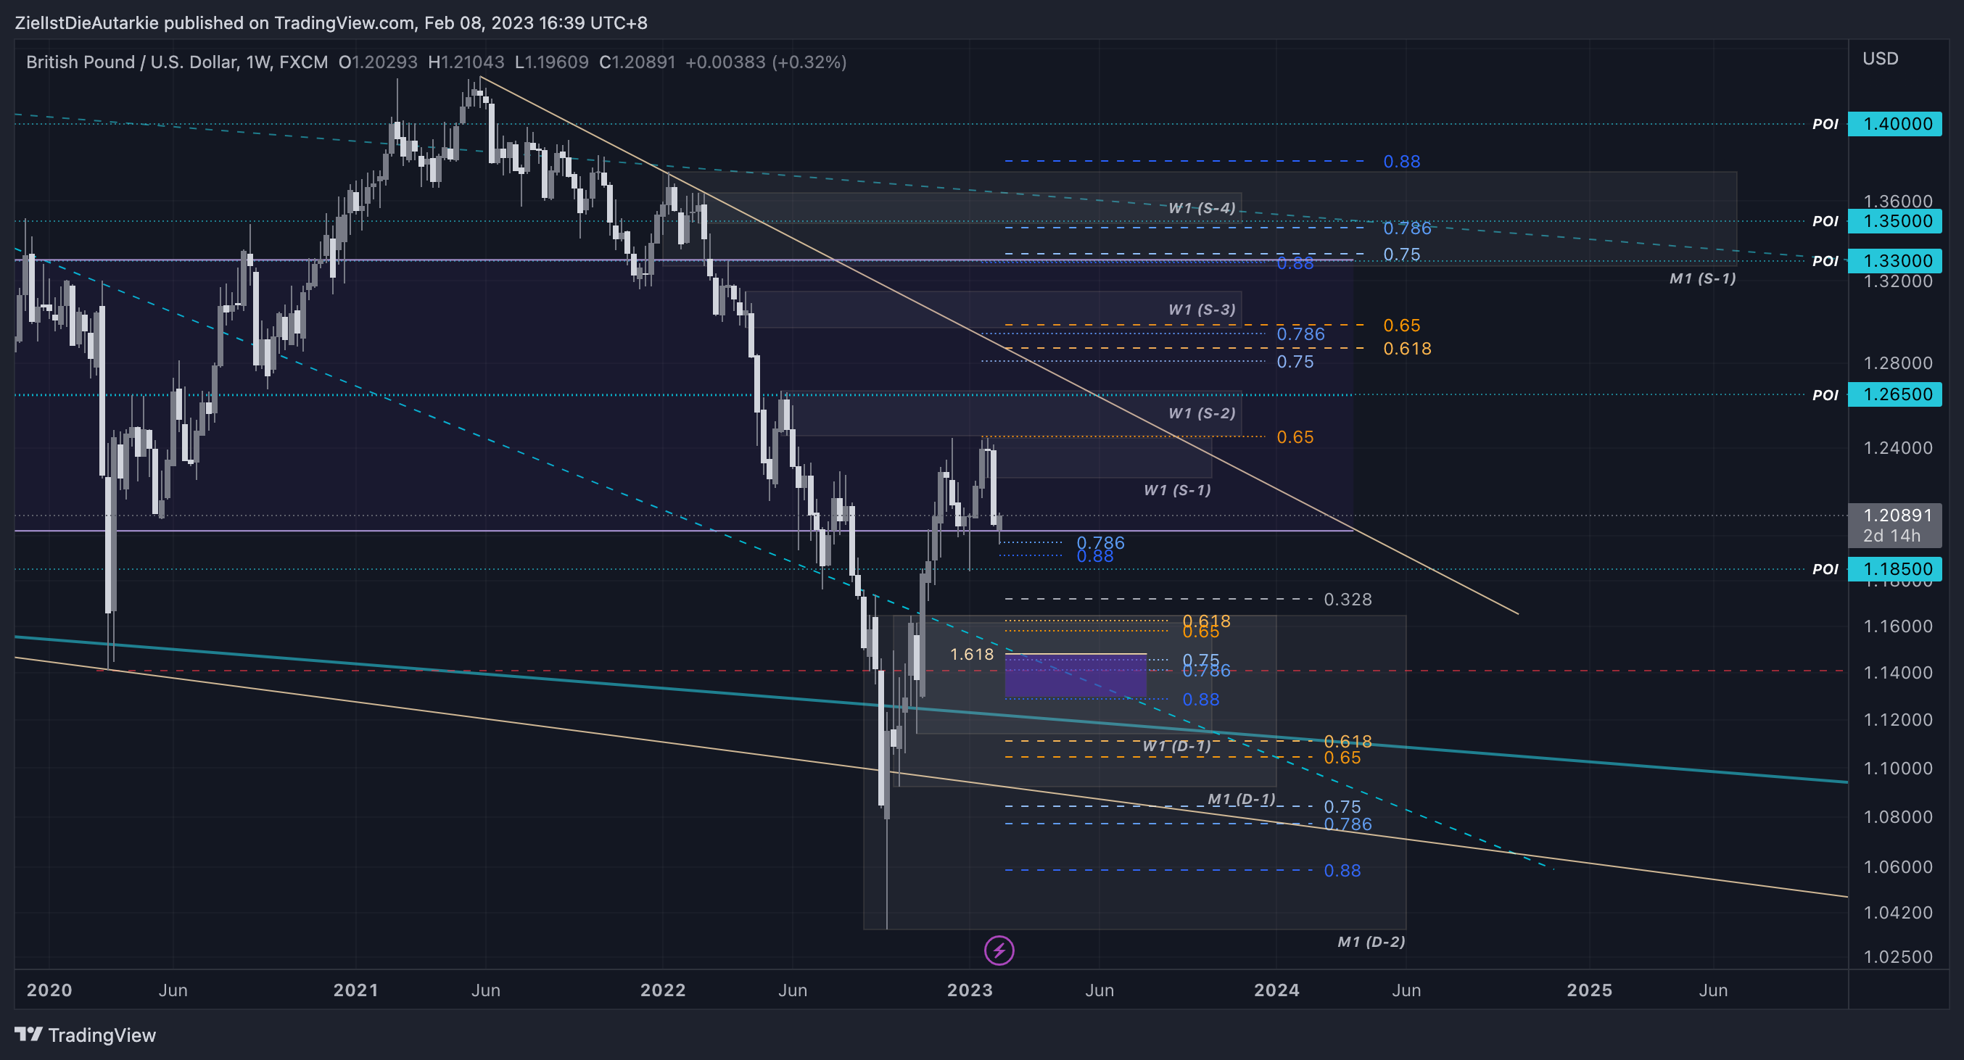Click the current price tag 1.20891
Image resolution: width=1964 pixels, height=1060 pixels.
click(1898, 515)
